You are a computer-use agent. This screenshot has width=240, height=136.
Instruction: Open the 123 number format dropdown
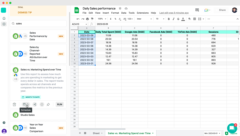[130, 19]
